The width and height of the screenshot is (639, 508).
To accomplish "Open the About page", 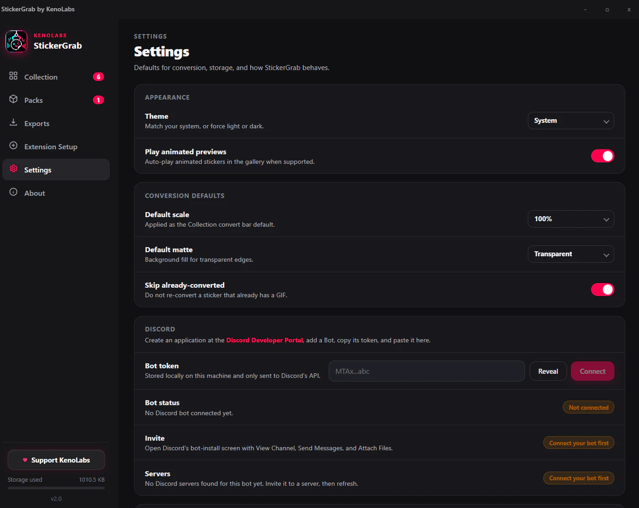I will (56, 193).
